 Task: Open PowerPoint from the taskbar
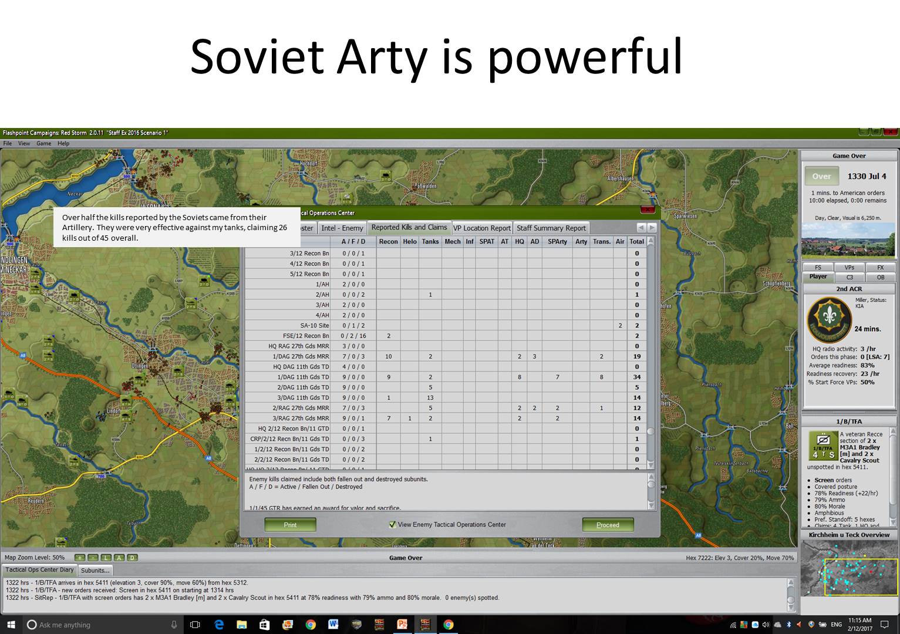(x=402, y=625)
